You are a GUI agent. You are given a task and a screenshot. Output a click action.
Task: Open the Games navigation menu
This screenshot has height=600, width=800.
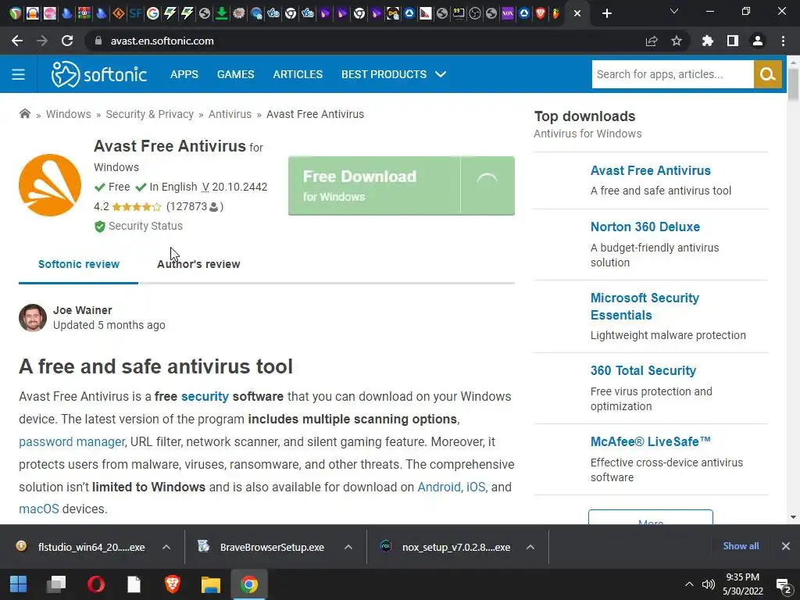[235, 74]
